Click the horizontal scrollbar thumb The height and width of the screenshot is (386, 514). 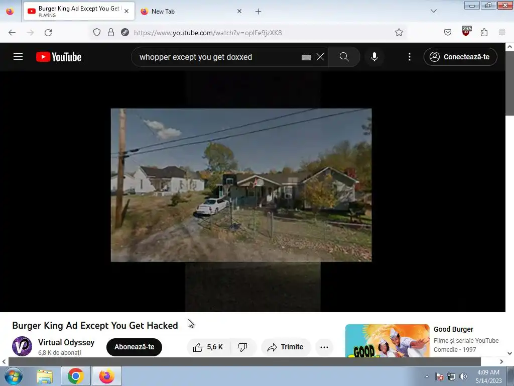(244, 361)
